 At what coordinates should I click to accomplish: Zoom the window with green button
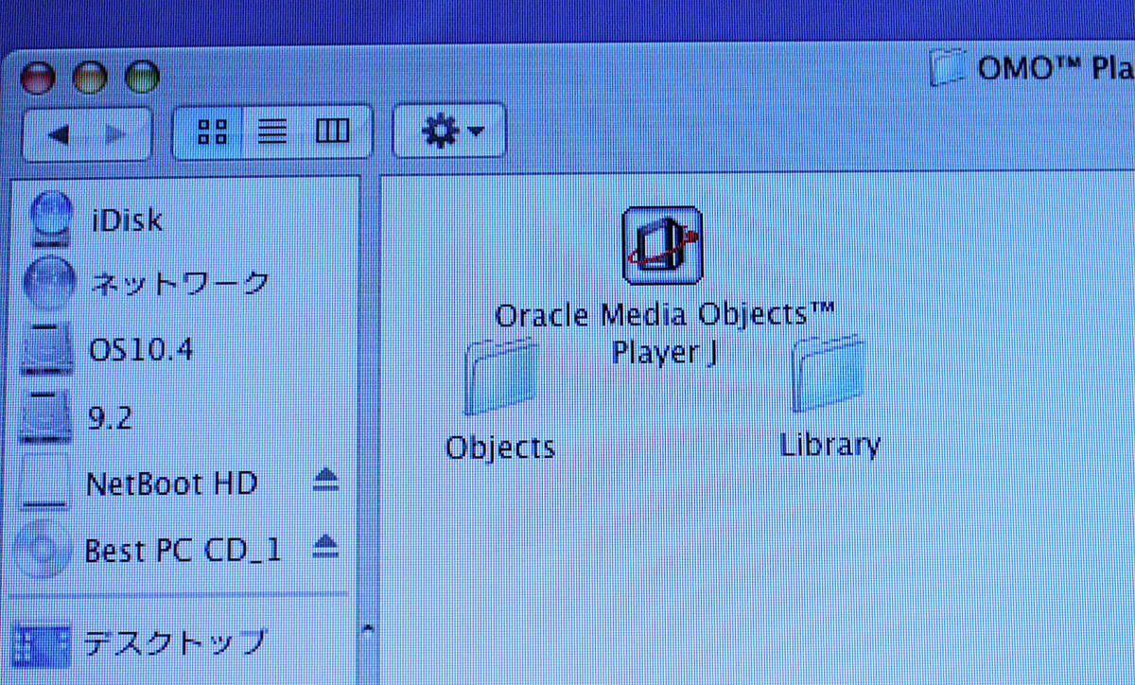pyautogui.click(x=141, y=76)
